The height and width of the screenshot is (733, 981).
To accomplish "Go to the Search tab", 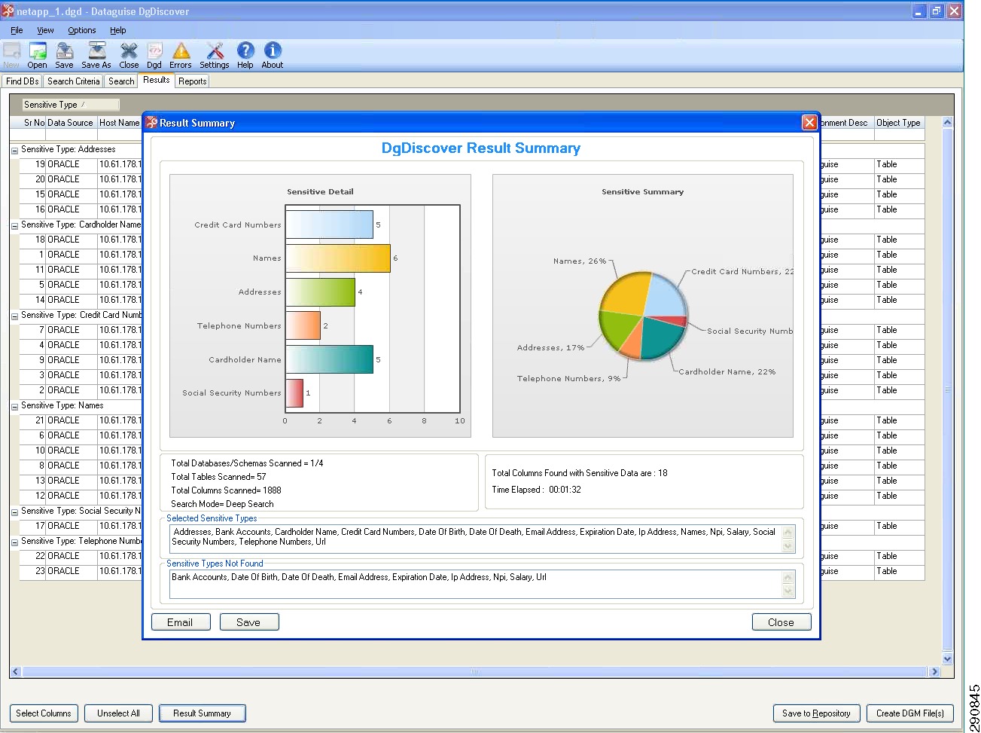I will pyautogui.click(x=121, y=81).
